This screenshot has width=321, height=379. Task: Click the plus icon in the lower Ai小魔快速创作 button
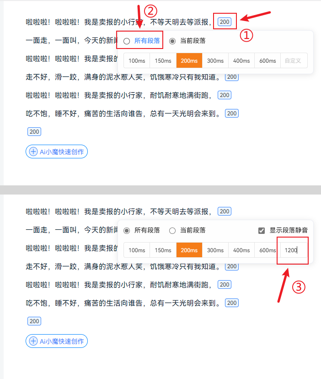(33, 341)
